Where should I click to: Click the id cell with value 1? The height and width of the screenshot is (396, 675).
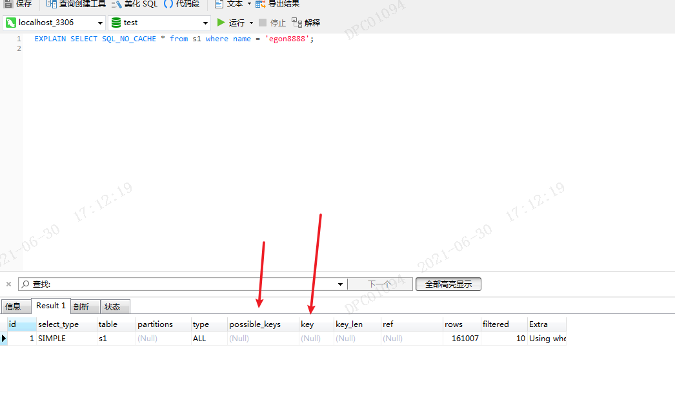pos(21,339)
